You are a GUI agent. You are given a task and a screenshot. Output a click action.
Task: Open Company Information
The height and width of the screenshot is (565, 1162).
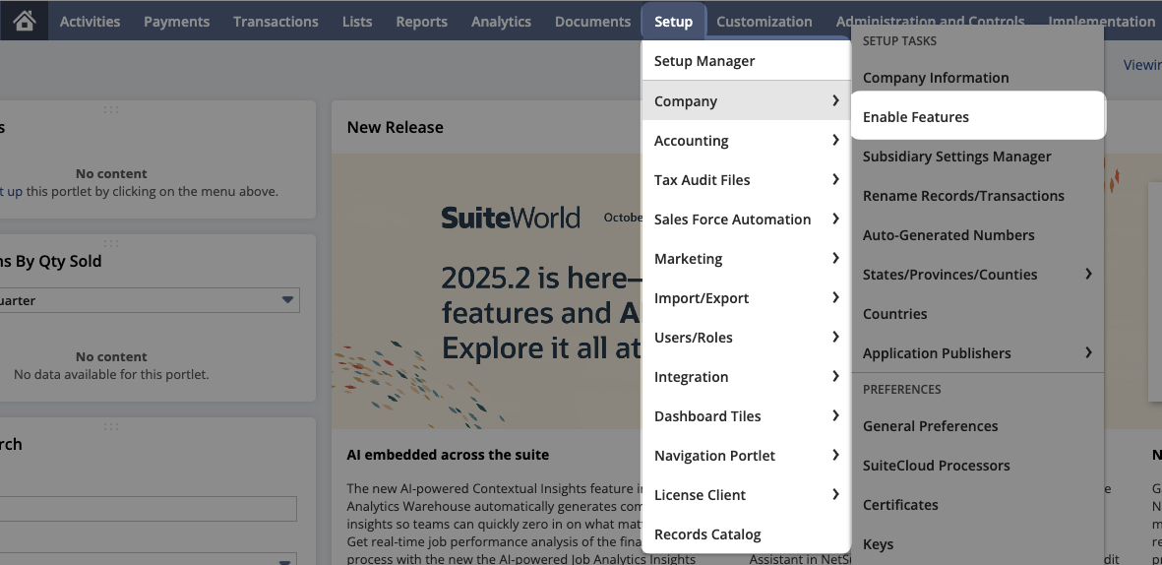click(977, 77)
